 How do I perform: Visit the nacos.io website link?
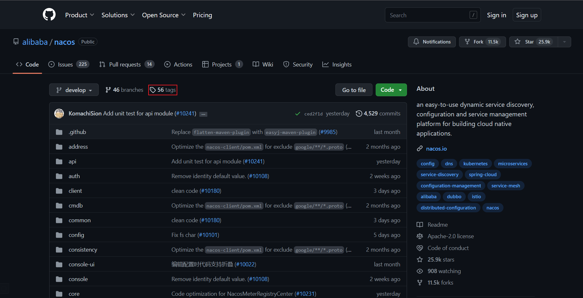click(x=436, y=149)
